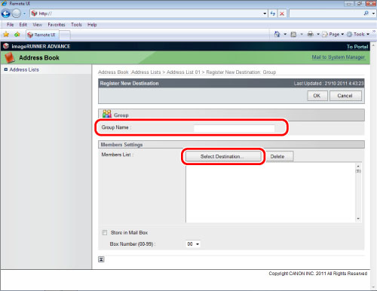Open Favorites star icon in toolbar
The width and height of the screenshot is (377, 291).
pyautogui.click(x=6, y=35)
